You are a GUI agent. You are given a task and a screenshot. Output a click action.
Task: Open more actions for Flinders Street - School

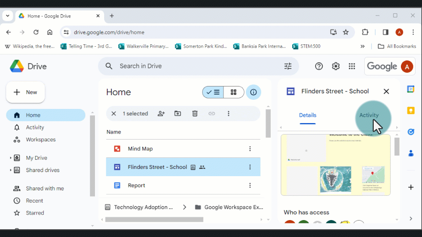250,167
